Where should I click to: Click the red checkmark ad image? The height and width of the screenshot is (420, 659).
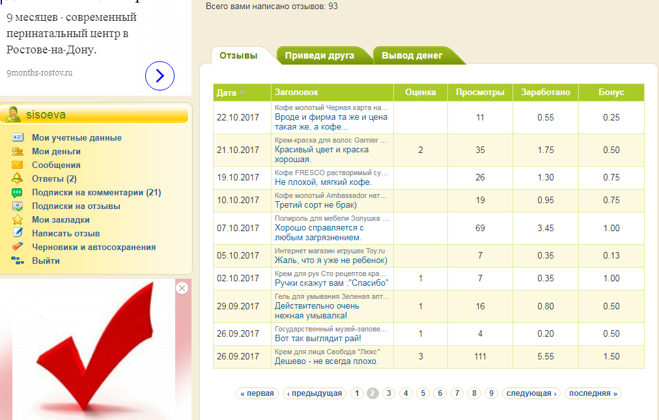93,349
